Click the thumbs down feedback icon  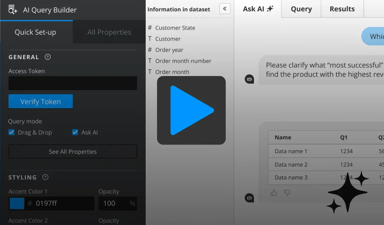(x=287, y=193)
